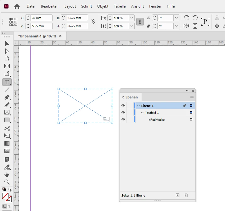The height and width of the screenshot is (211, 225).
Task: Open the Objekt menu
Action: (103, 6)
